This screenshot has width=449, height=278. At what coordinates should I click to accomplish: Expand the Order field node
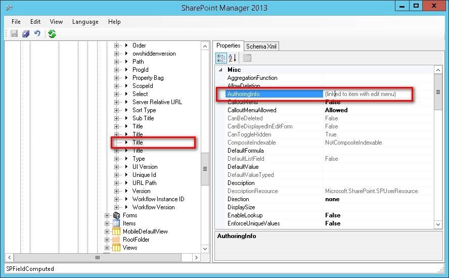coord(116,45)
